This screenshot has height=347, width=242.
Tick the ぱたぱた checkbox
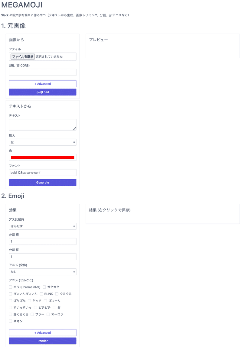pos(10,301)
